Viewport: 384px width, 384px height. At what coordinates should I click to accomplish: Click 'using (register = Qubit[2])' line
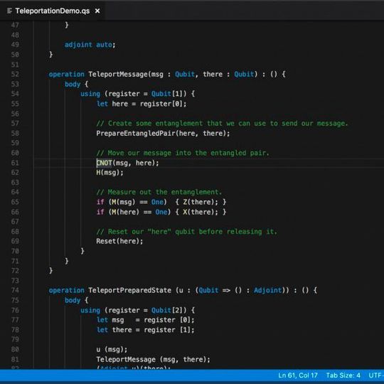138,310
